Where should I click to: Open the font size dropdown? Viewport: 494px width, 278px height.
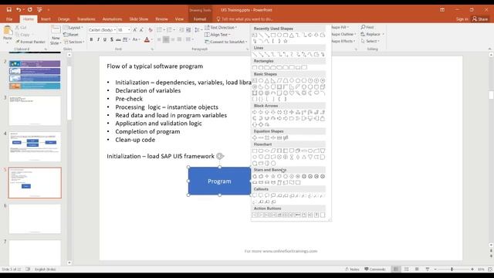point(129,30)
